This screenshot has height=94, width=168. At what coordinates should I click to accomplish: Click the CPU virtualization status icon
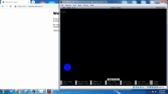(x=153, y=87)
